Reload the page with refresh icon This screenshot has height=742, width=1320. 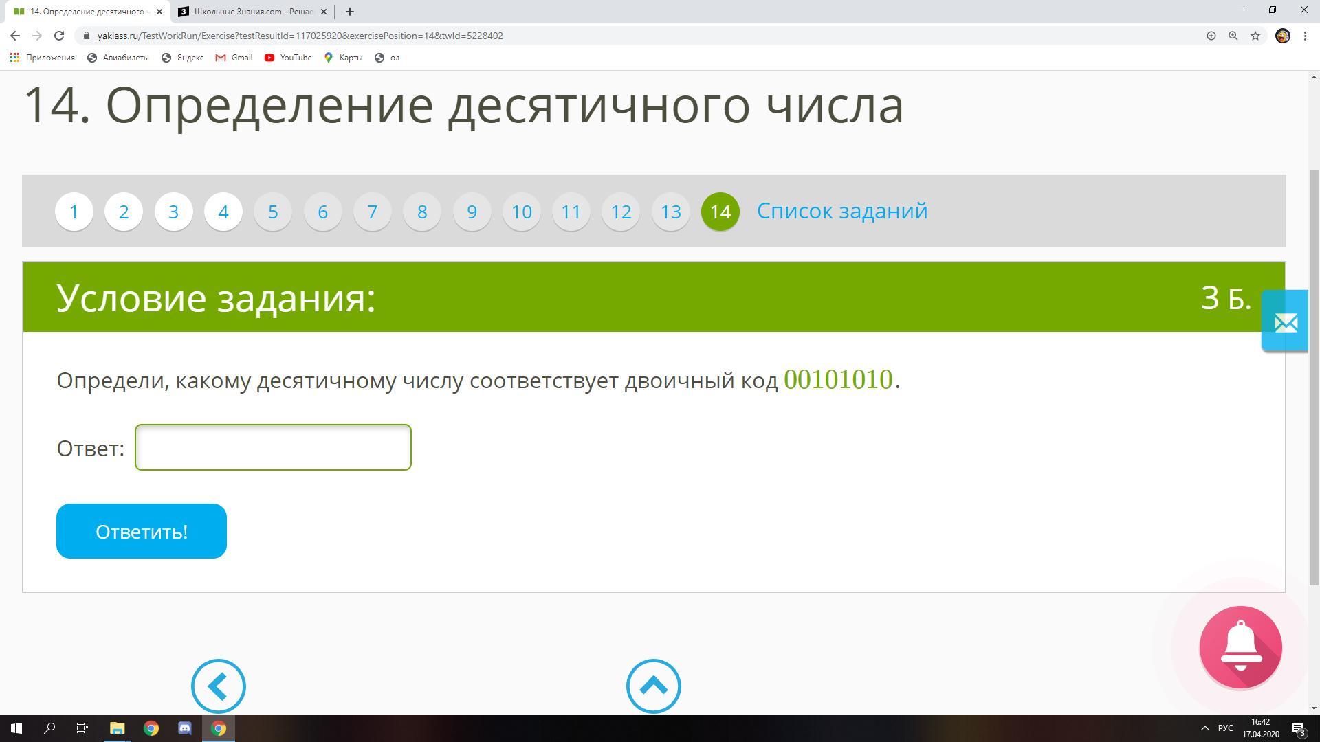click(x=59, y=36)
